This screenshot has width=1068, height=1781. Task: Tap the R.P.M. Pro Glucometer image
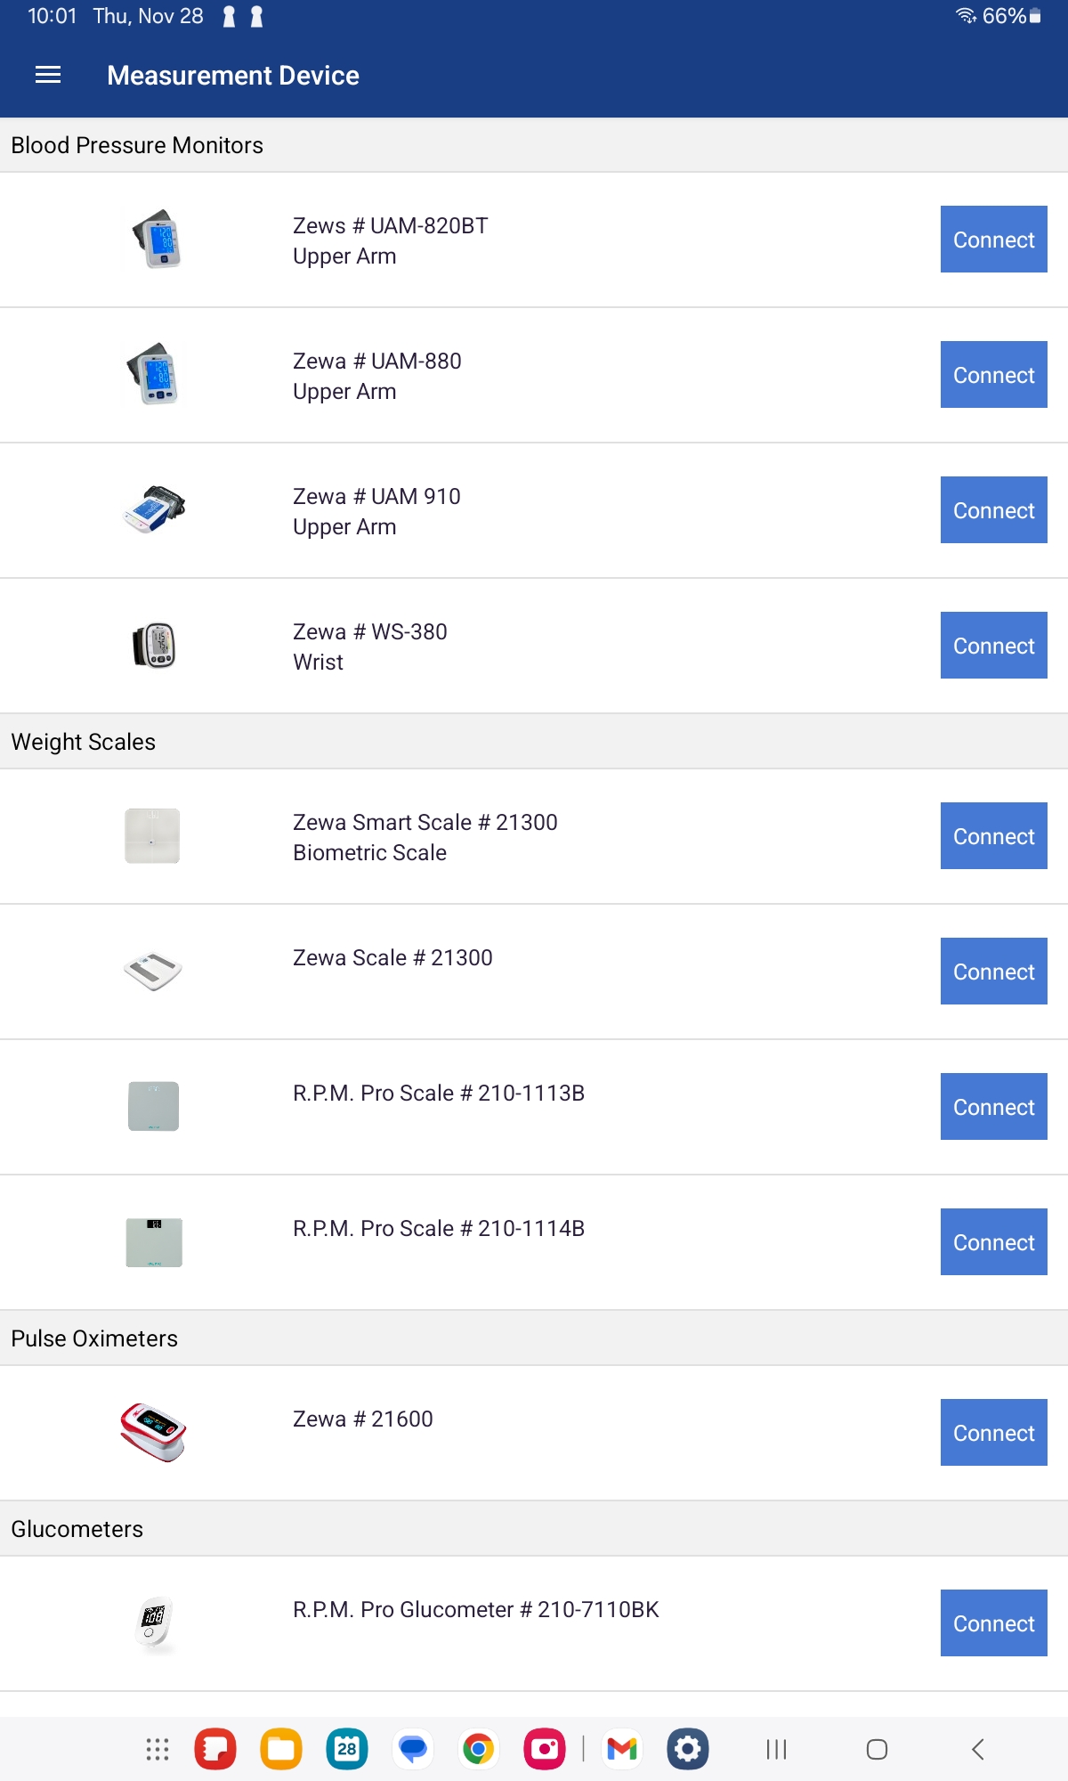click(153, 1622)
